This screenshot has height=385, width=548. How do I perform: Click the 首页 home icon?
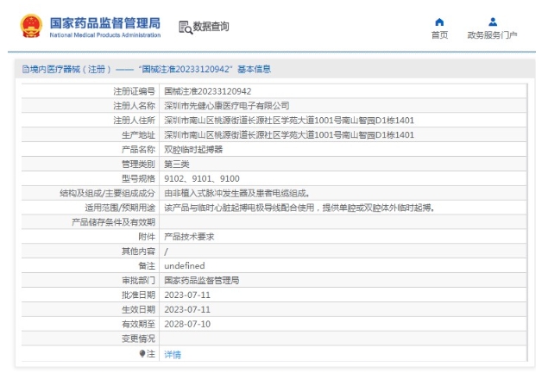(439, 22)
